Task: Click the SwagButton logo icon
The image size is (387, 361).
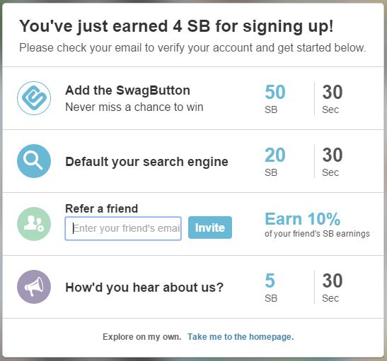Action: 34,98
